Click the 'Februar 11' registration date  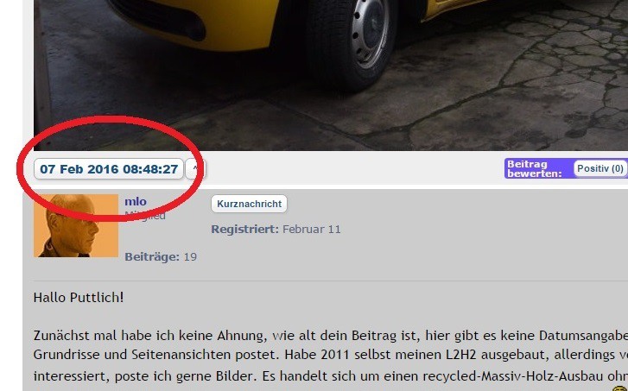[x=312, y=230]
